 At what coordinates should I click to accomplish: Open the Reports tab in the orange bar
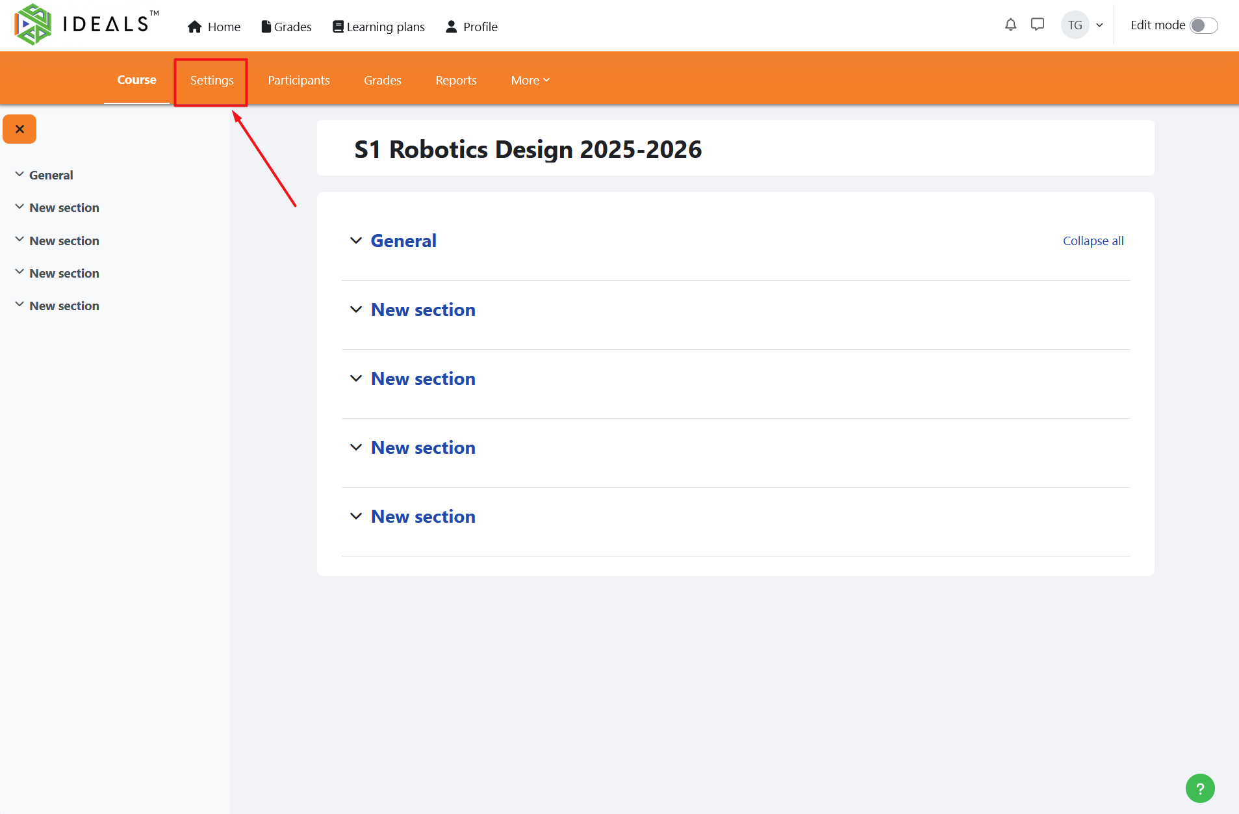(456, 80)
